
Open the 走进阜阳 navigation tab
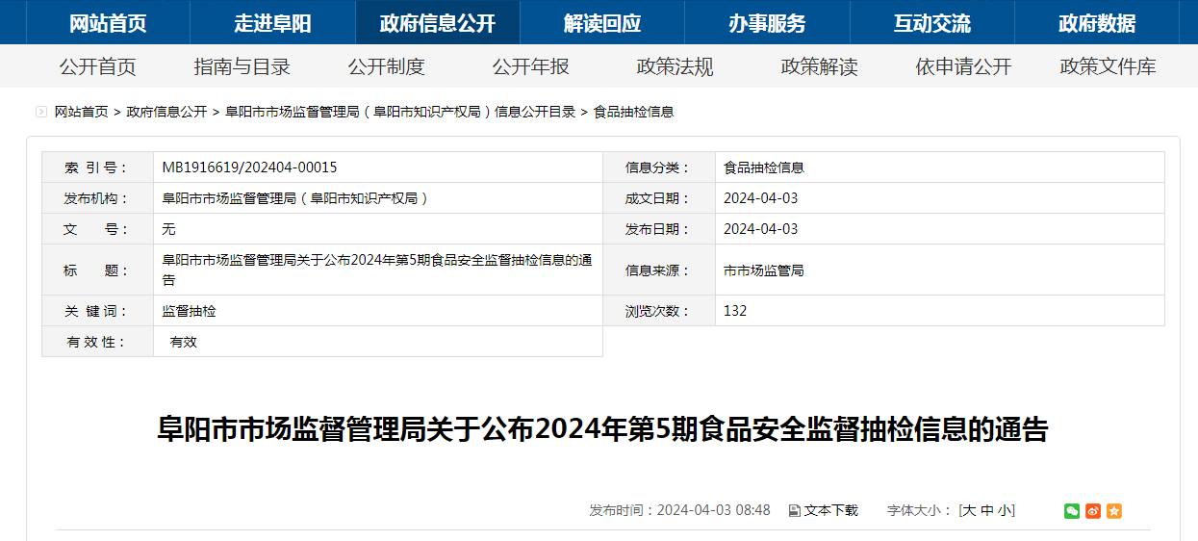pos(272,23)
